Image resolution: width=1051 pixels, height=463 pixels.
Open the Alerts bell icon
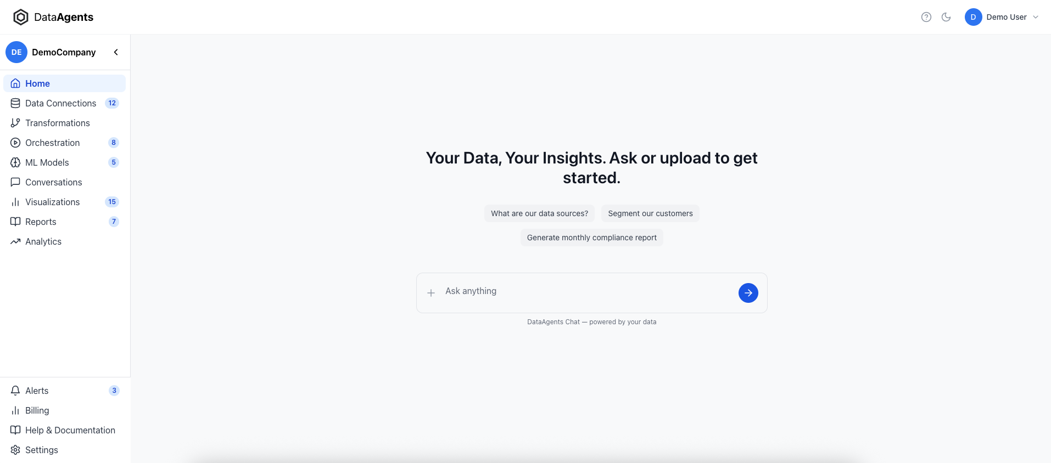(x=15, y=391)
